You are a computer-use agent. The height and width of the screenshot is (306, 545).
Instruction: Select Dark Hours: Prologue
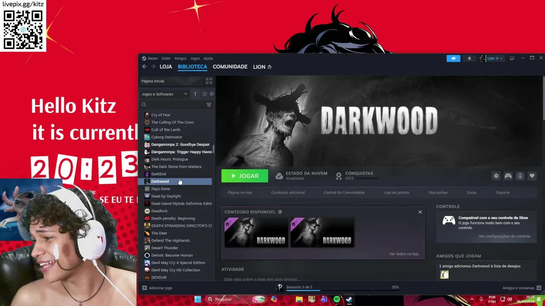[169, 159]
